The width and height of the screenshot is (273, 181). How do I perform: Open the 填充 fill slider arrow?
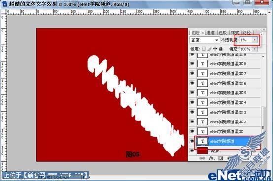(255, 49)
